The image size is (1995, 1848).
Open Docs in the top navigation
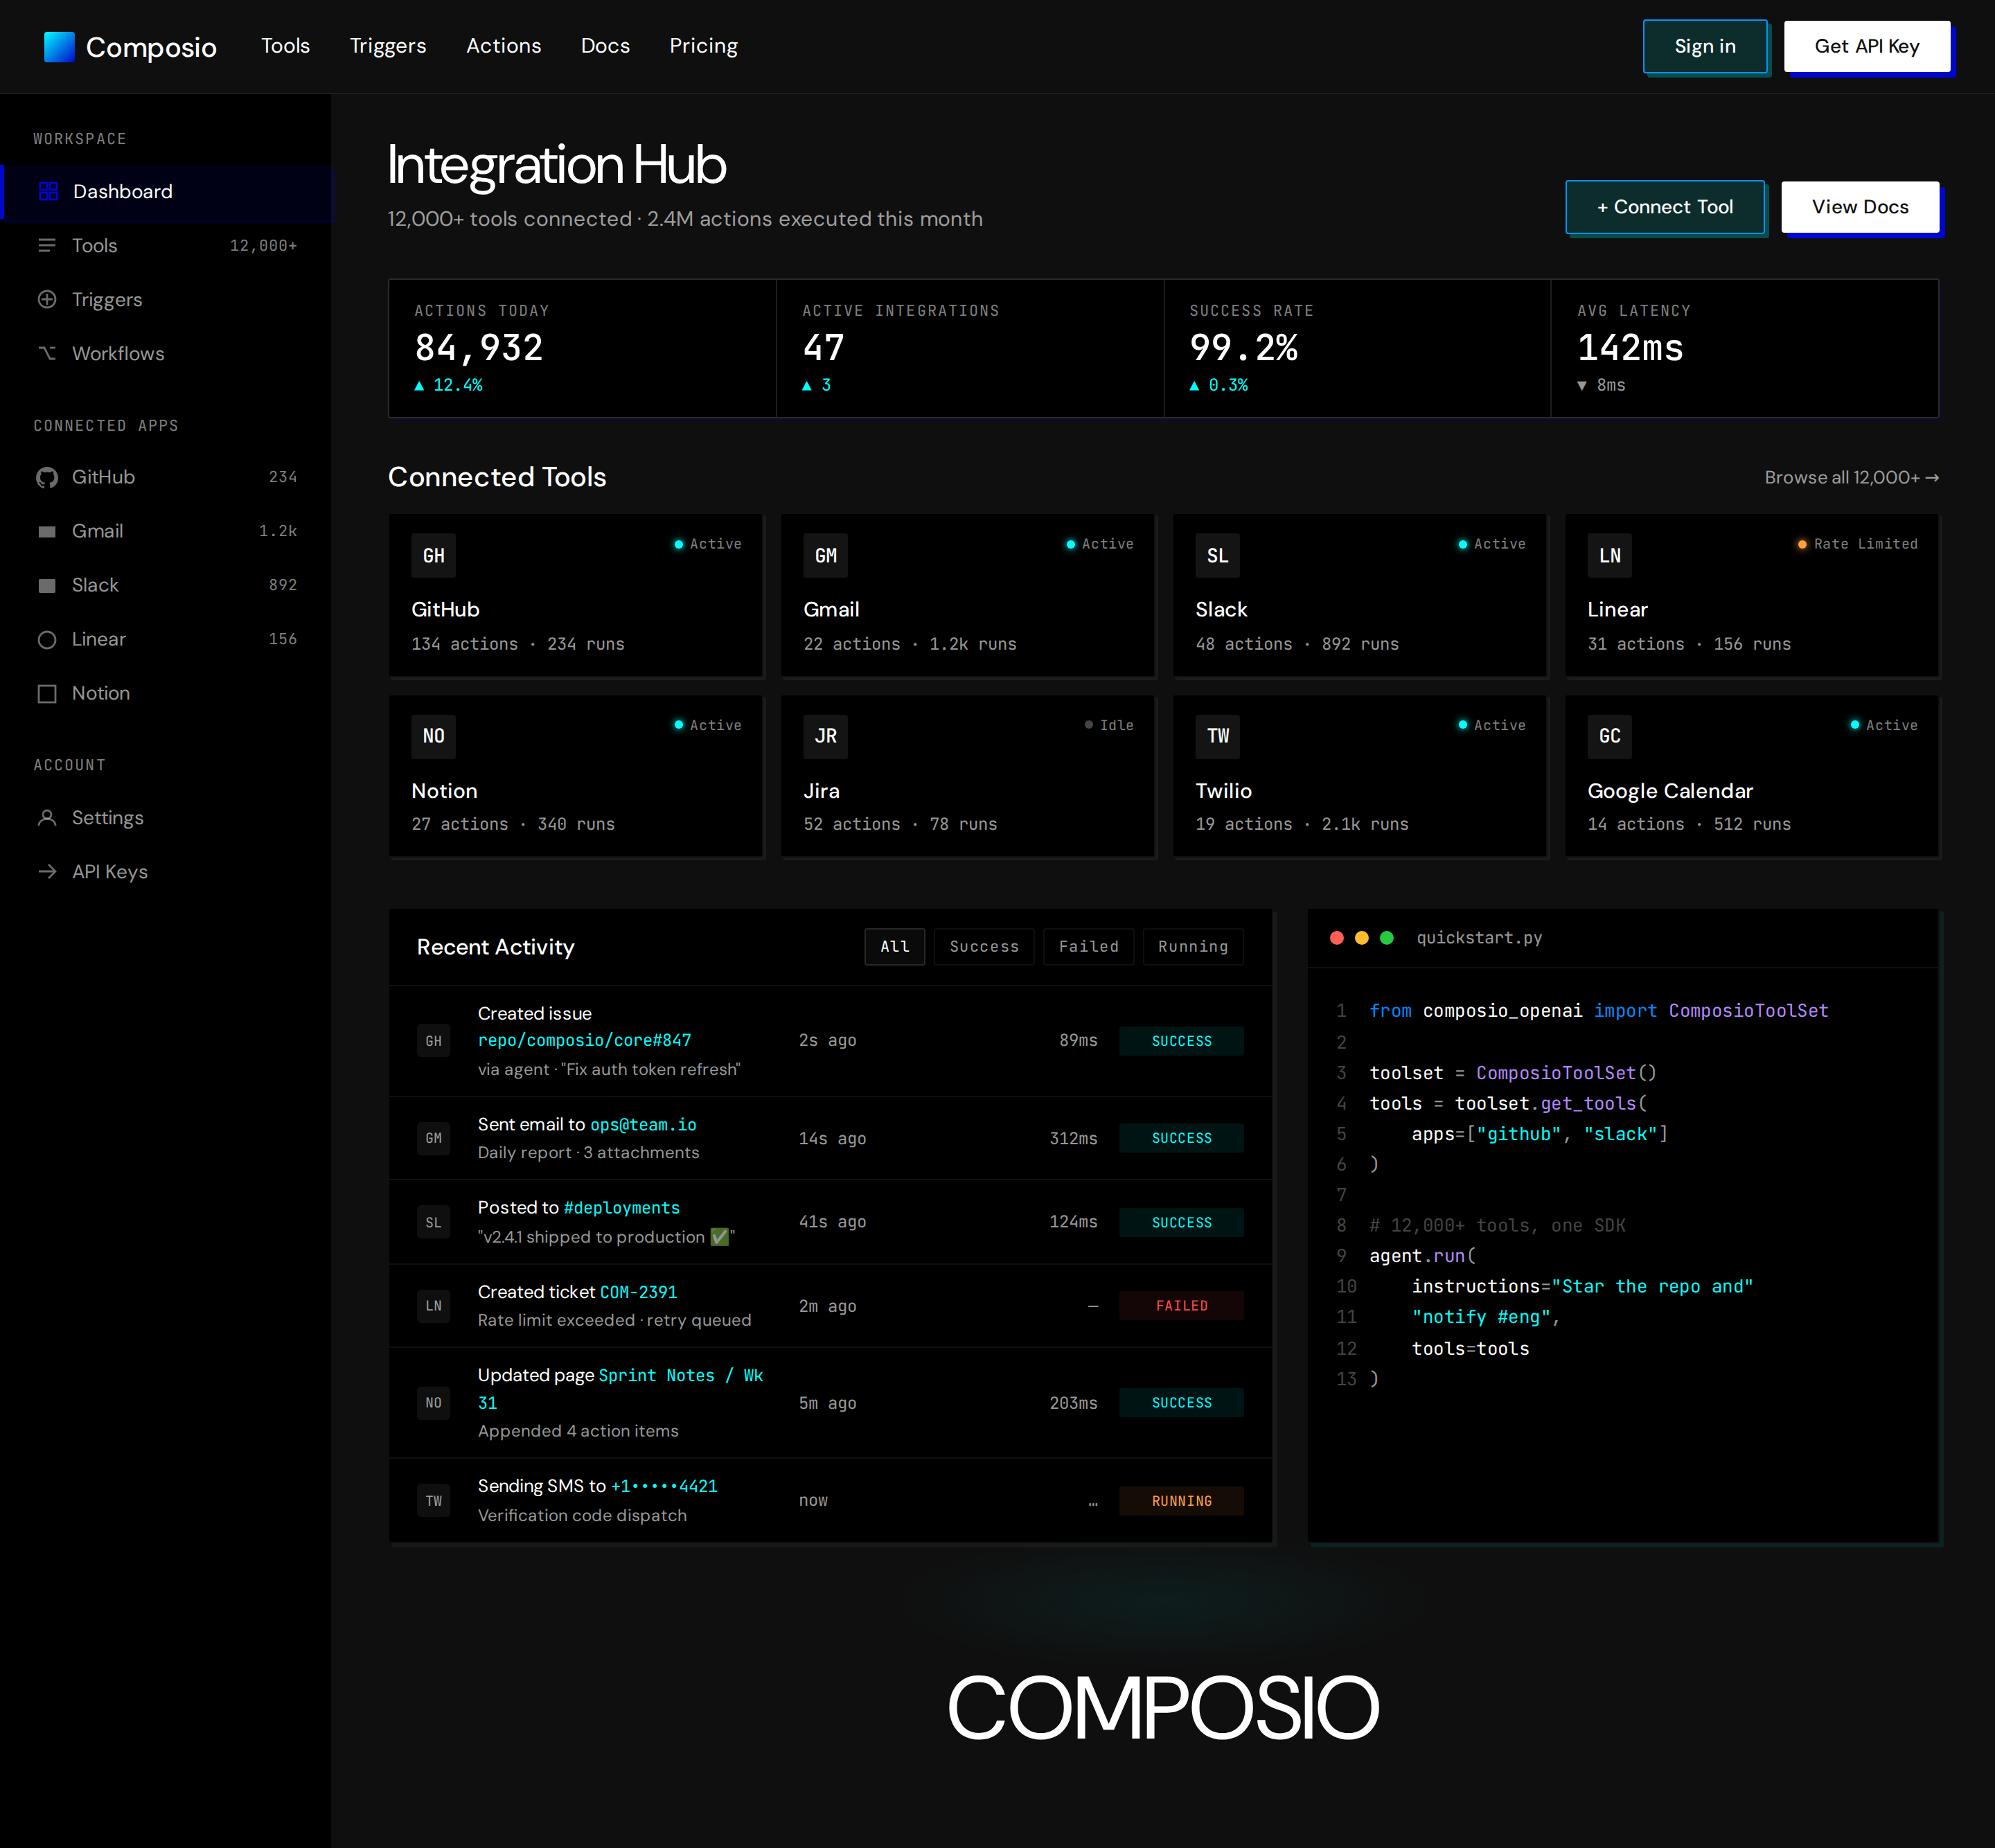pyautogui.click(x=605, y=46)
